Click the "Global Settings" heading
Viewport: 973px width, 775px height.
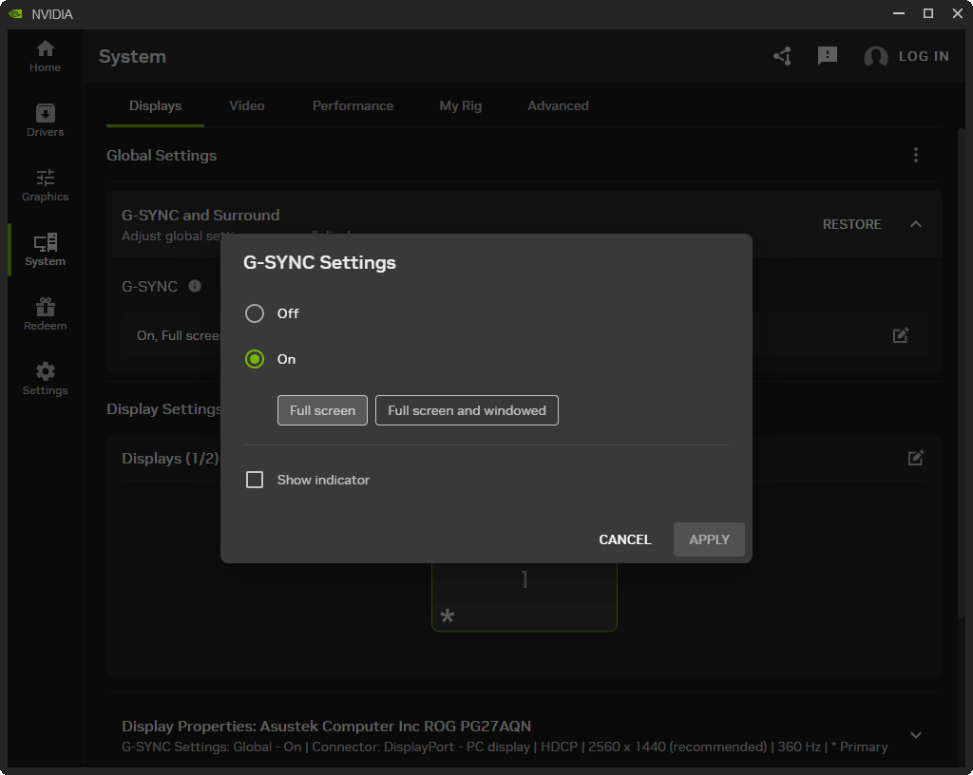click(x=162, y=156)
